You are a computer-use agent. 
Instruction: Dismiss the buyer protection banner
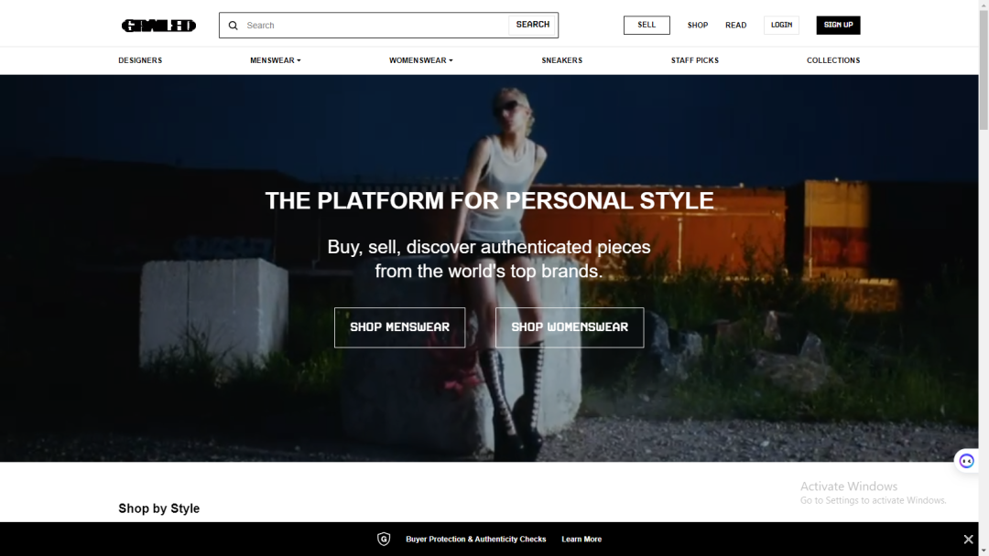click(968, 539)
